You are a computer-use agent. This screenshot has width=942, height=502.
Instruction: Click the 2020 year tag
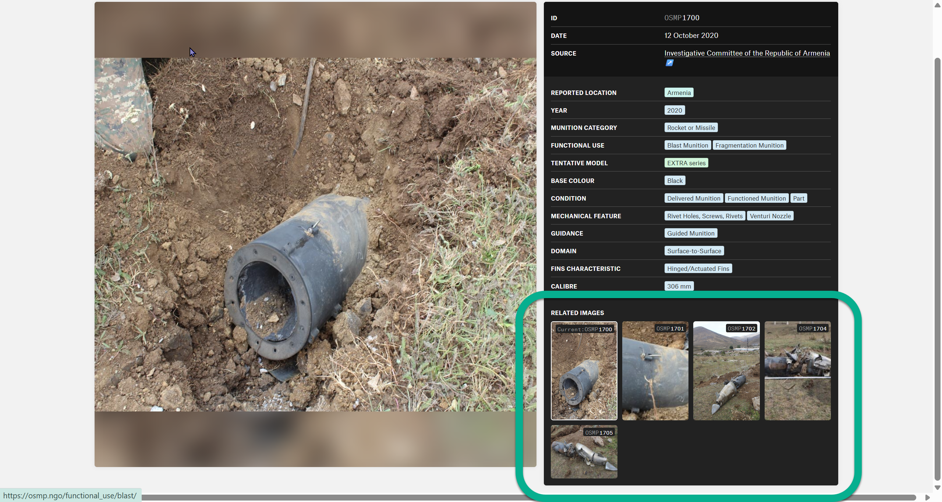click(674, 110)
